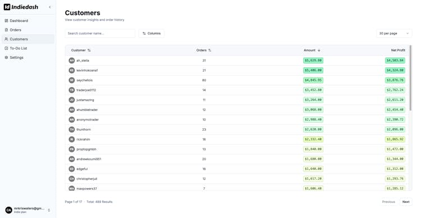This screenshot has height=218, width=421.
Task: Select the Customers menu item
Action: coord(28,39)
